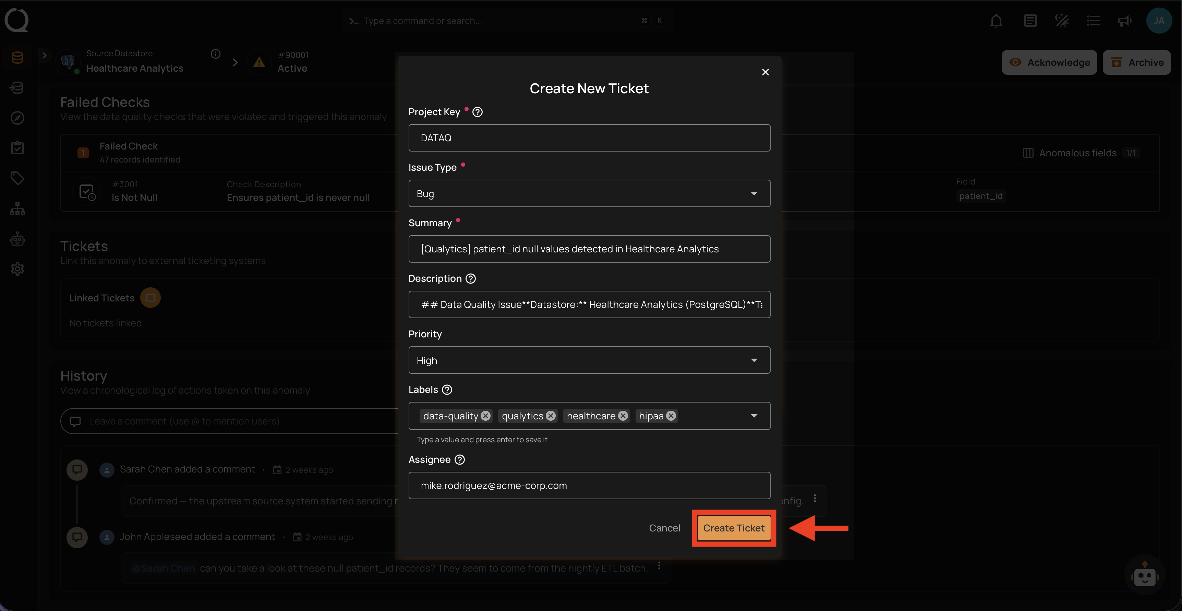Open the notes document icon in header
This screenshot has width=1182, height=611.
click(1030, 21)
